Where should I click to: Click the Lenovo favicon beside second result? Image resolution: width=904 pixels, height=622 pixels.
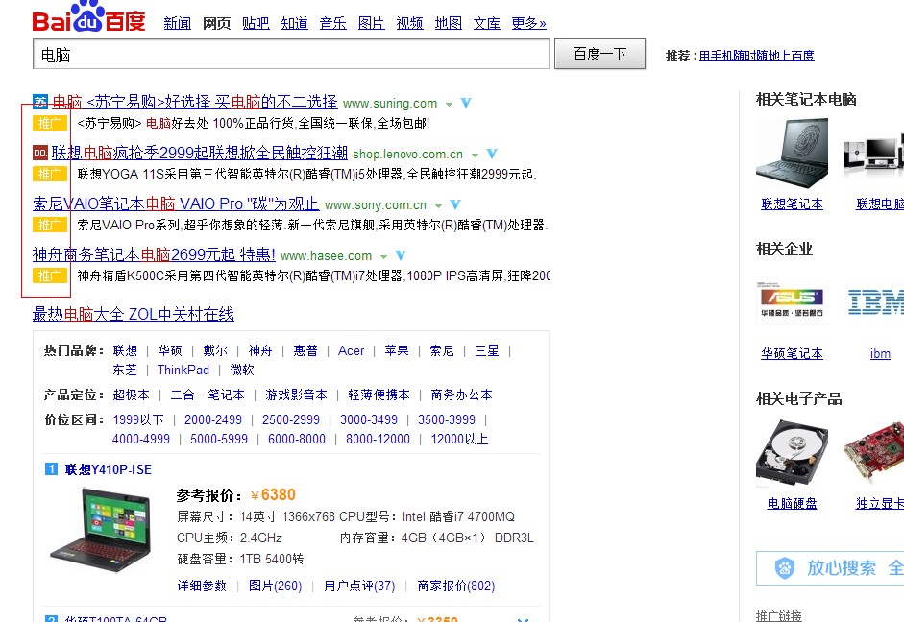pyautogui.click(x=39, y=153)
